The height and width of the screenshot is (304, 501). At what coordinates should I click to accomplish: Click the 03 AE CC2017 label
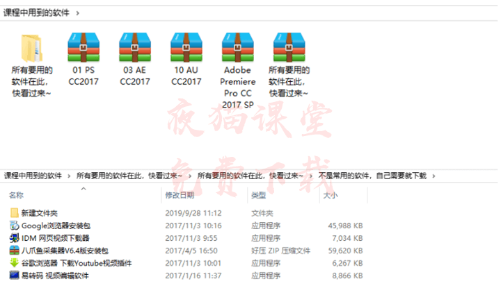[x=135, y=76]
